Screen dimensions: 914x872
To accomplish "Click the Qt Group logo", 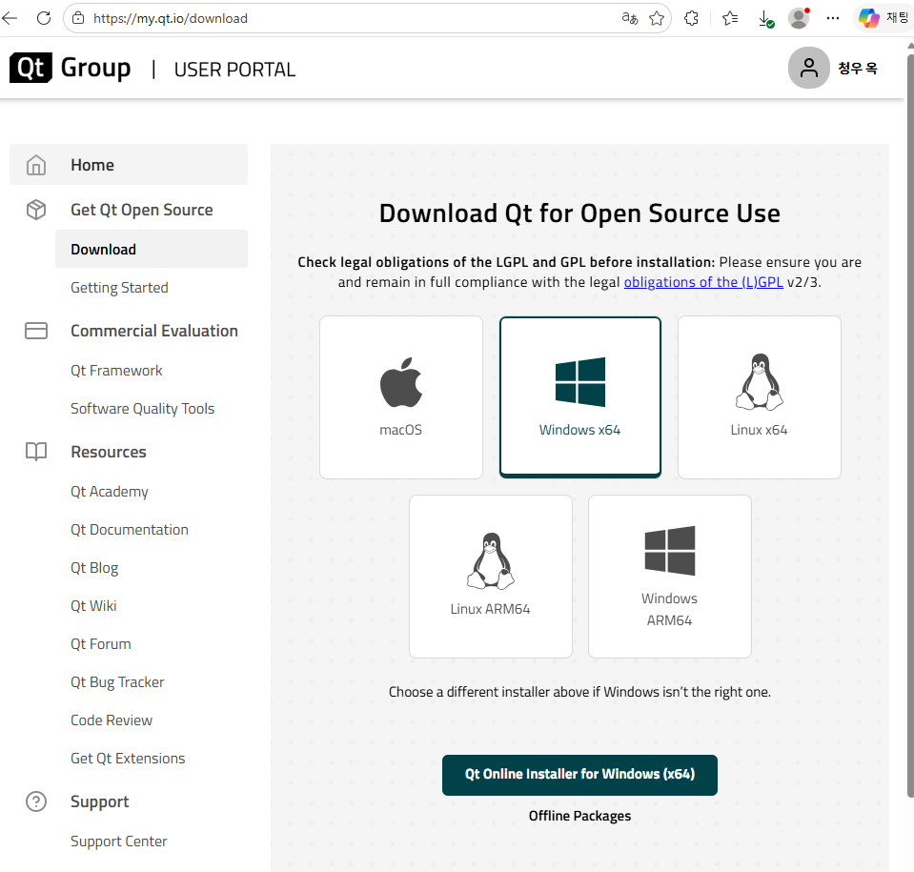I will (70, 69).
